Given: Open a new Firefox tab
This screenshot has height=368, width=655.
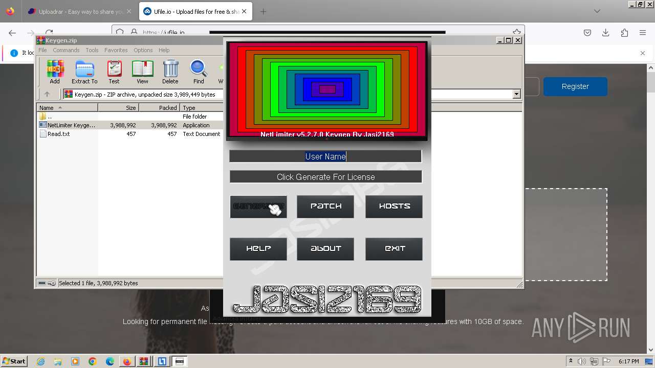Looking at the screenshot, I should 263,11.
